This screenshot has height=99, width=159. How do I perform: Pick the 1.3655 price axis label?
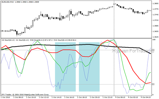[156, 31]
